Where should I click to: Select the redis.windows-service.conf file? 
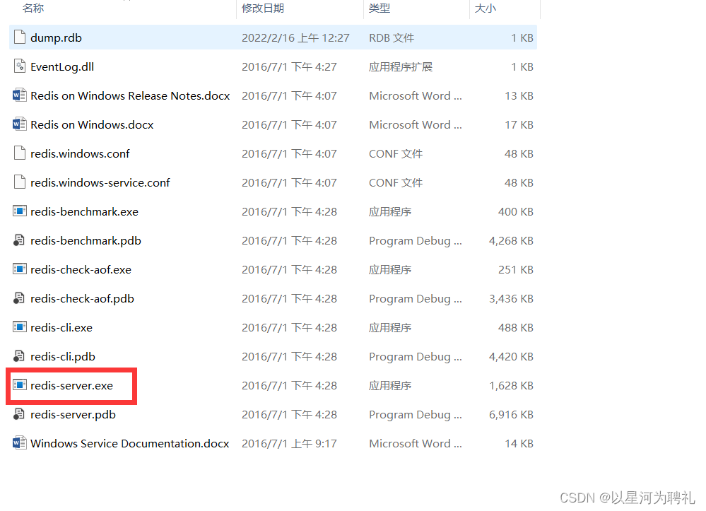point(100,182)
